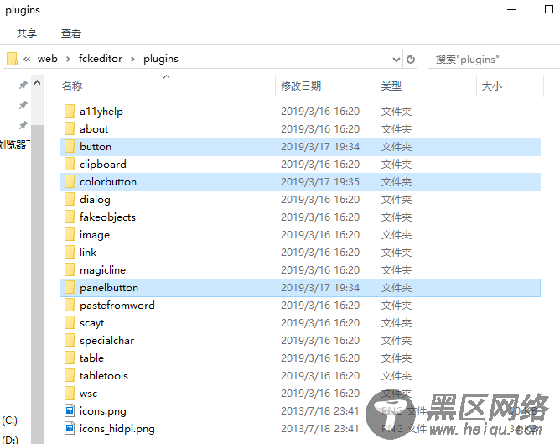
Task: Click the navigation pane scroll up arrow
Action: [38, 83]
